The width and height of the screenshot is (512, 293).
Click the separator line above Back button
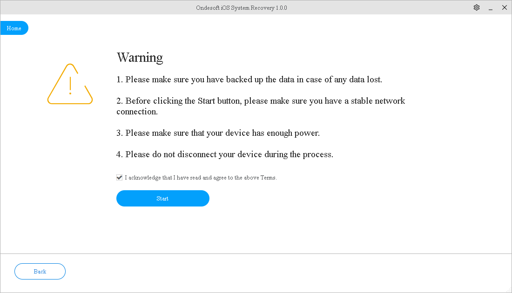(256, 254)
